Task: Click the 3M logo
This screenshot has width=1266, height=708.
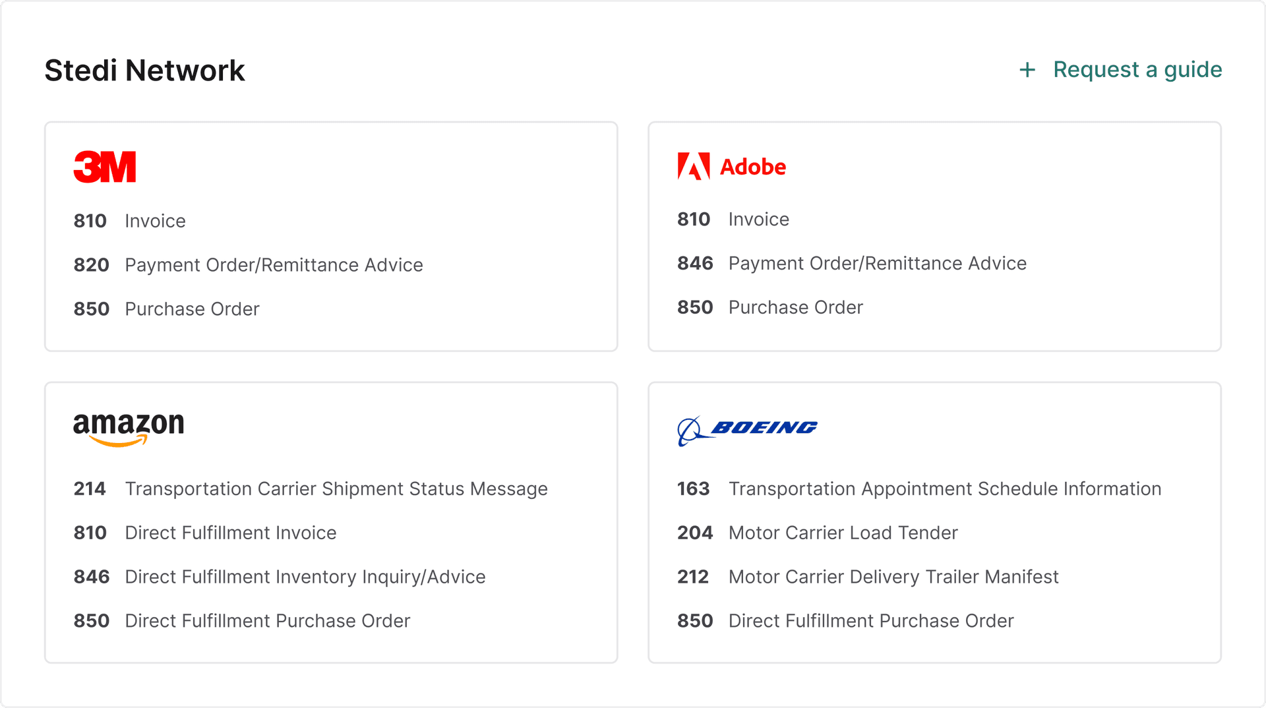Action: (105, 167)
